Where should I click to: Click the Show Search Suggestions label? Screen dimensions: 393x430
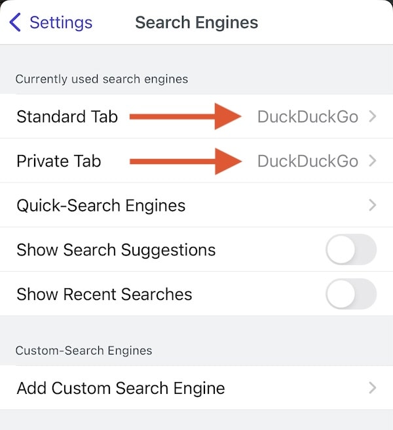pos(116,249)
